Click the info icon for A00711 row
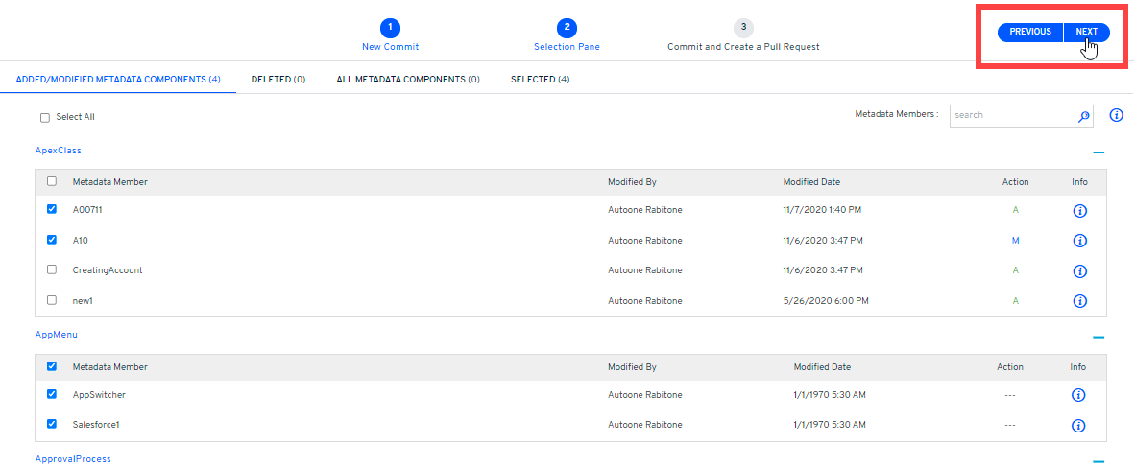Image resolution: width=1135 pixels, height=467 pixels. pyautogui.click(x=1079, y=210)
